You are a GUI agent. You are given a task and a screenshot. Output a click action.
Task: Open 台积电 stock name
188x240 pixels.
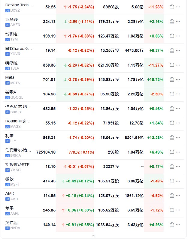tap(11, 34)
